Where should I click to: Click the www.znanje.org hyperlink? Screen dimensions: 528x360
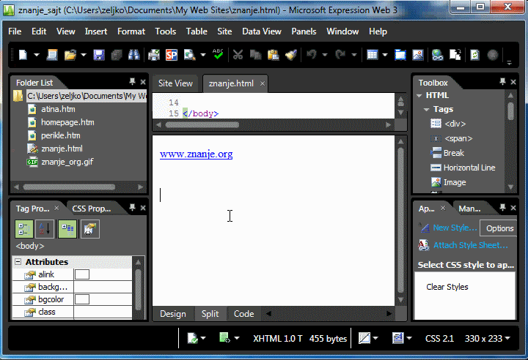tap(196, 154)
